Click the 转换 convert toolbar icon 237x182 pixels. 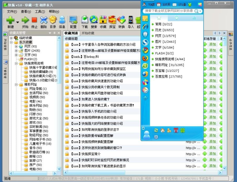(121, 20)
